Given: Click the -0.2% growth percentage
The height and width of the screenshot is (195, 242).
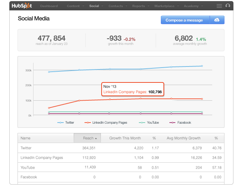Looking at the screenshot, I should pyautogui.click(x=130, y=39).
